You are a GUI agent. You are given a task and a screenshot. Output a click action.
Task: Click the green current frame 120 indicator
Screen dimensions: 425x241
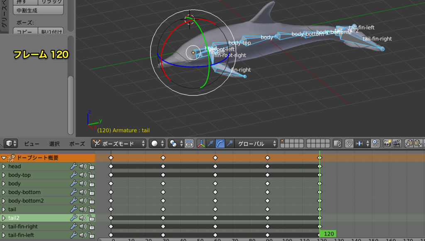[x=329, y=234]
